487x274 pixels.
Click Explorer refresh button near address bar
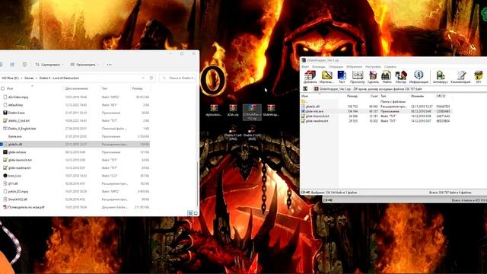(x=151, y=78)
